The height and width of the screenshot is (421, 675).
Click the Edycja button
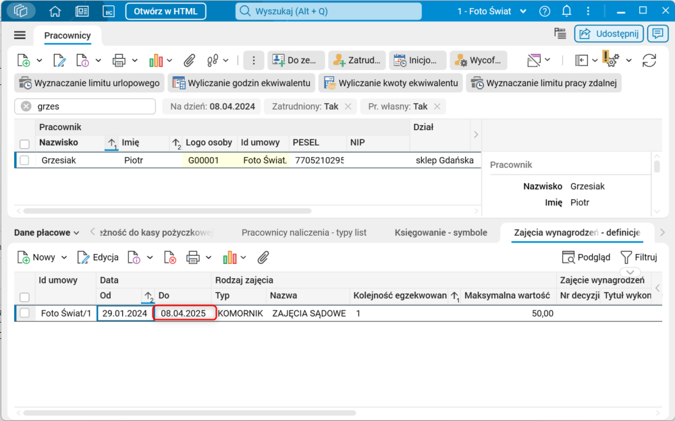pyautogui.click(x=98, y=258)
